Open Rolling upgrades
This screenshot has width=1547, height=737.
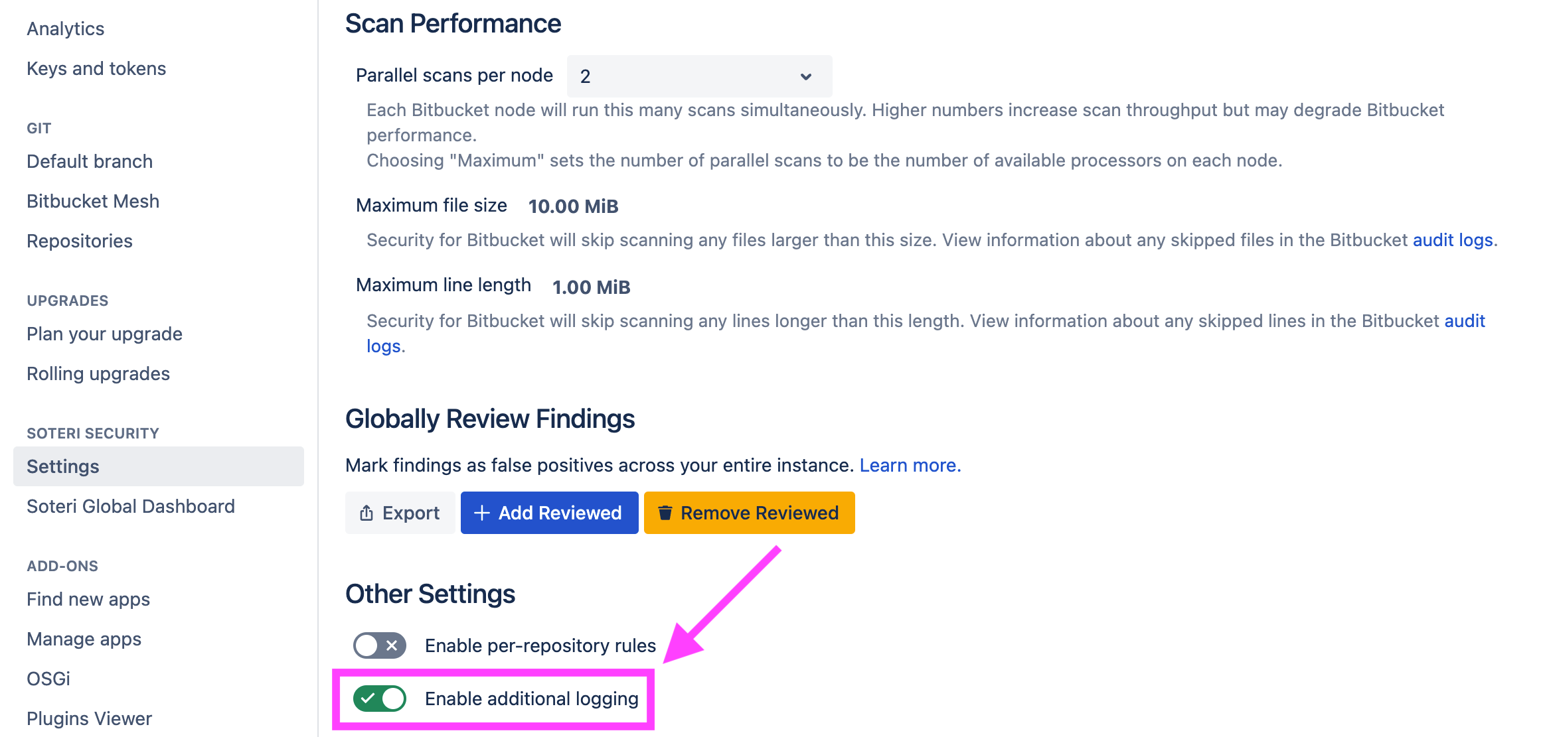(x=98, y=373)
